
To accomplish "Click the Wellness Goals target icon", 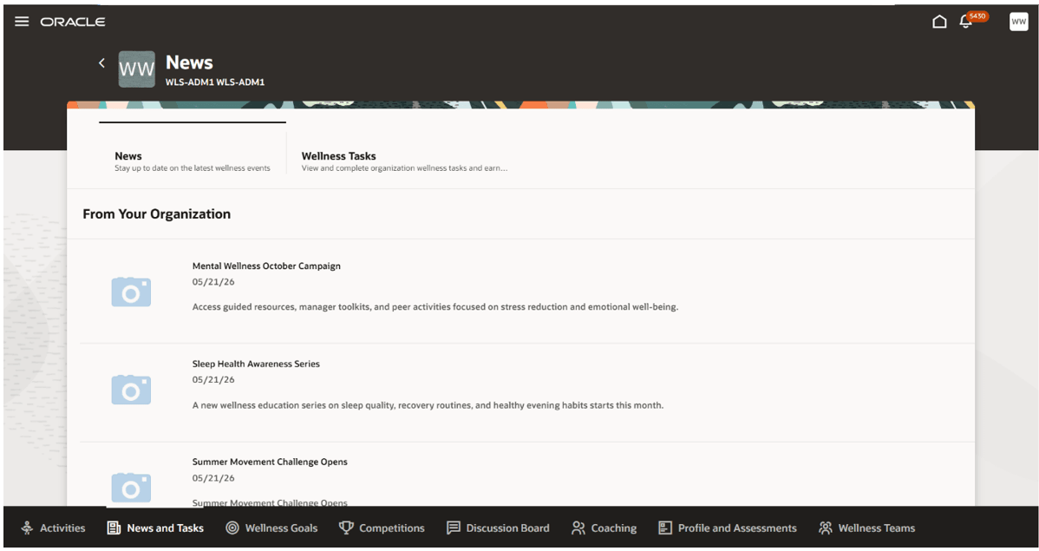I will tap(232, 528).
